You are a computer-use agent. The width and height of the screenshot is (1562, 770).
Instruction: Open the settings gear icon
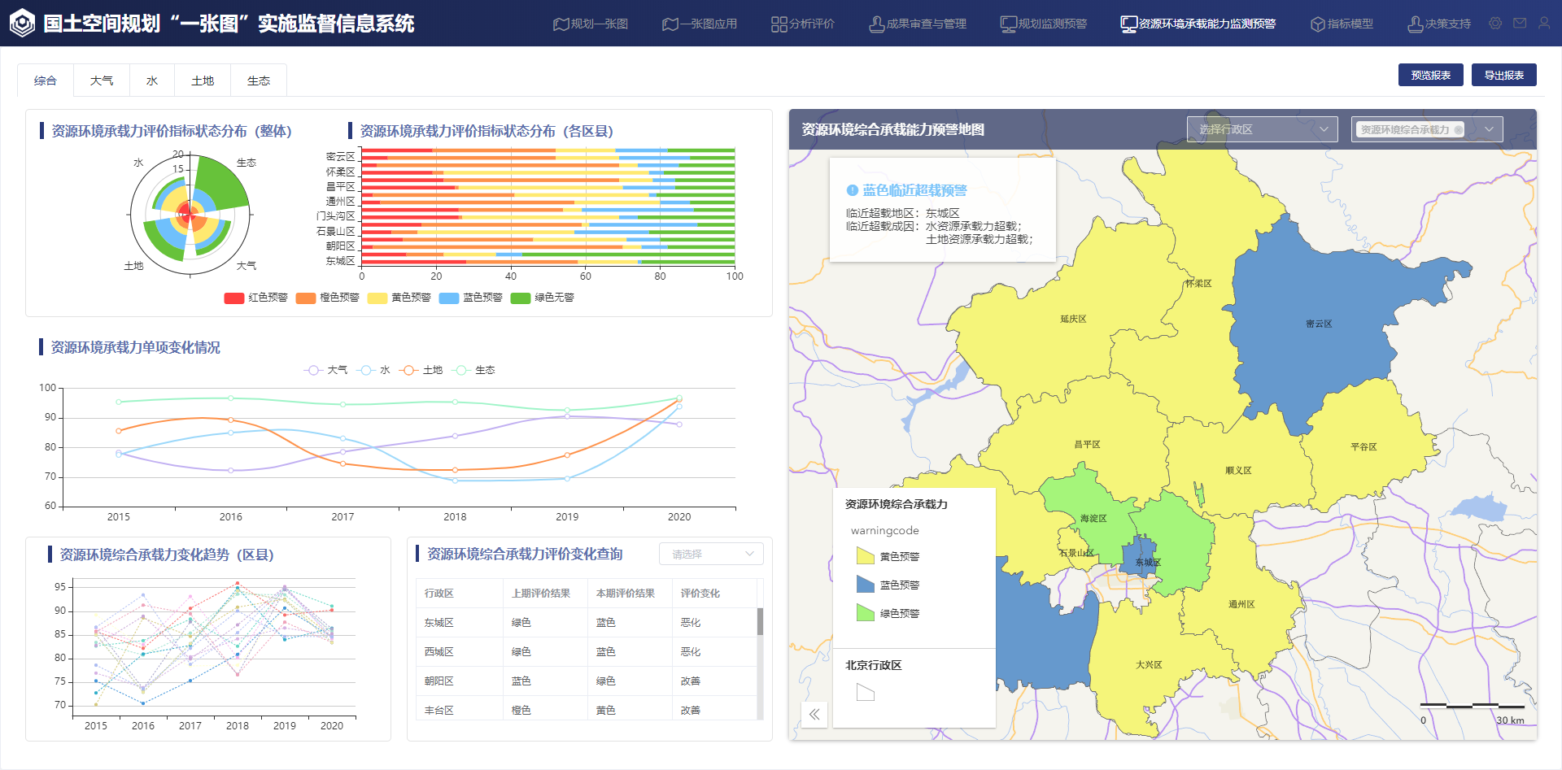click(1495, 24)
